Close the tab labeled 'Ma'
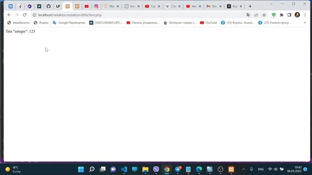 coord(118,6)
